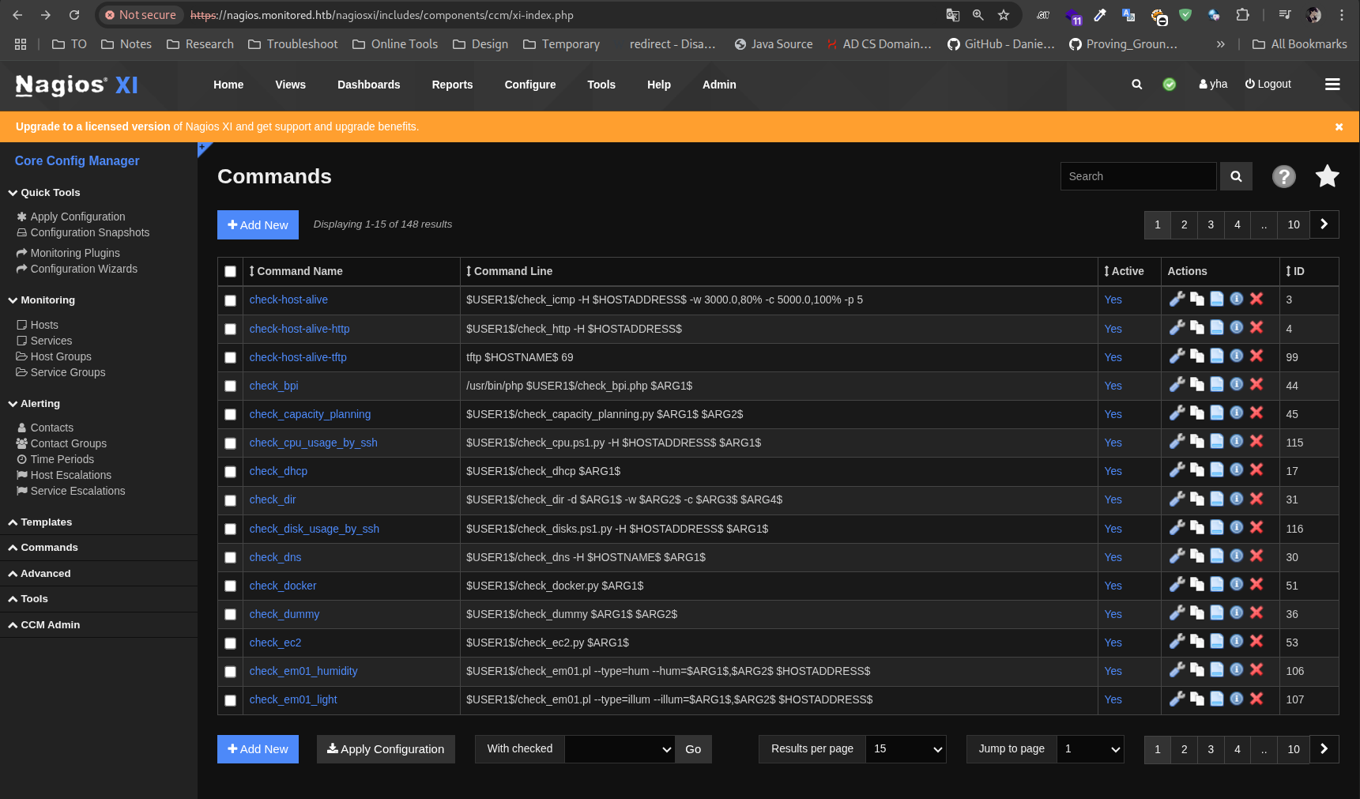Screen dimensions: 1360x799
Task: Check the box for check_capacity_planning row
Action: (230, 414)
